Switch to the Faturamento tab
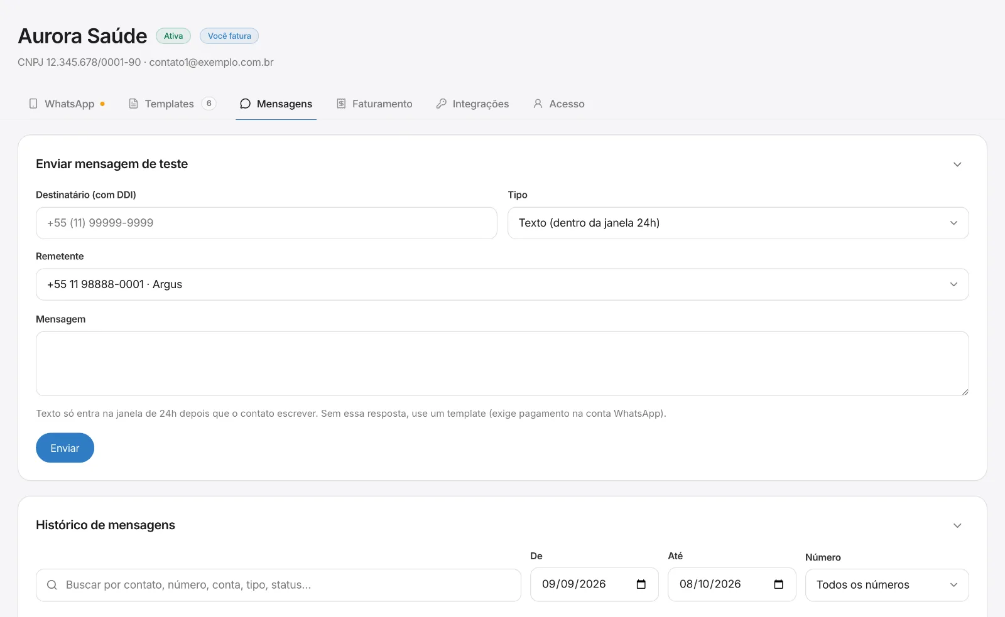Screen dimensions: 1005x617 pos(374,104)
